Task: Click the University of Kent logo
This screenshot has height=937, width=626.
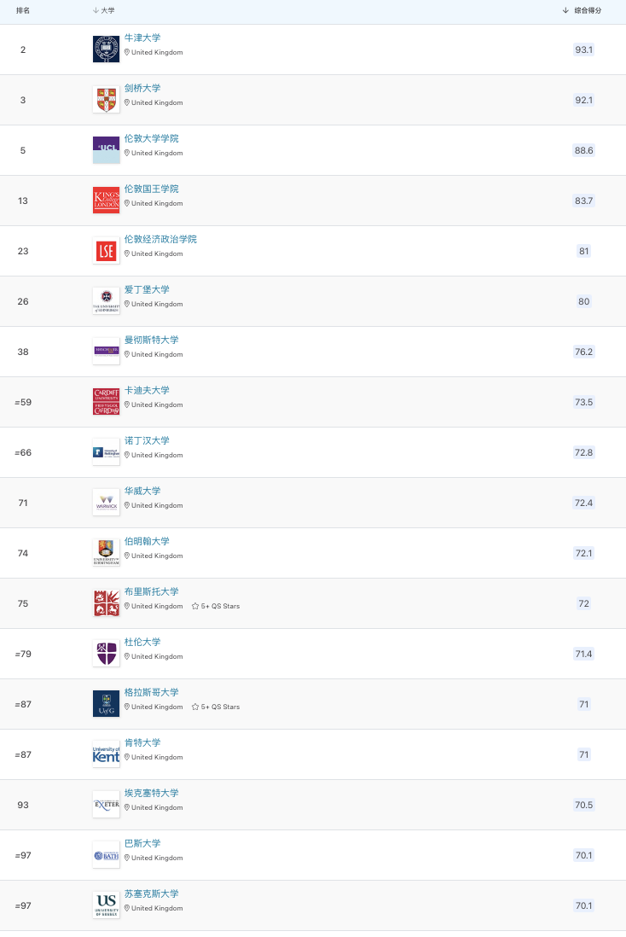Action: (x=106, y=754)
